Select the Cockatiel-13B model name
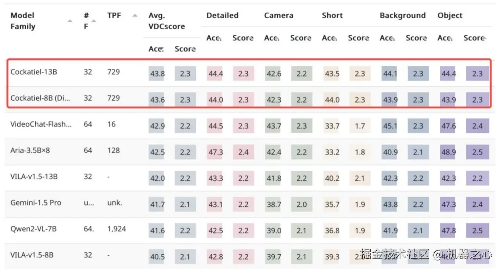The width and height of the screenshot is (501, 269). pos(34,72)
